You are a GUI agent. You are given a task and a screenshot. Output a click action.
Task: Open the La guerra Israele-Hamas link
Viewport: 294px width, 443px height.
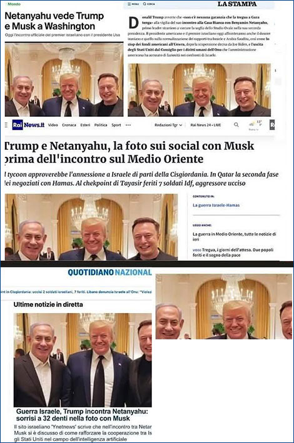pos(216,205)
